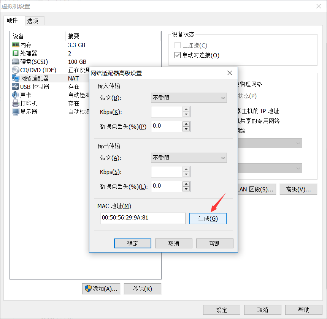Click the 生成(G) MAC address button

[x=208, y=219]
